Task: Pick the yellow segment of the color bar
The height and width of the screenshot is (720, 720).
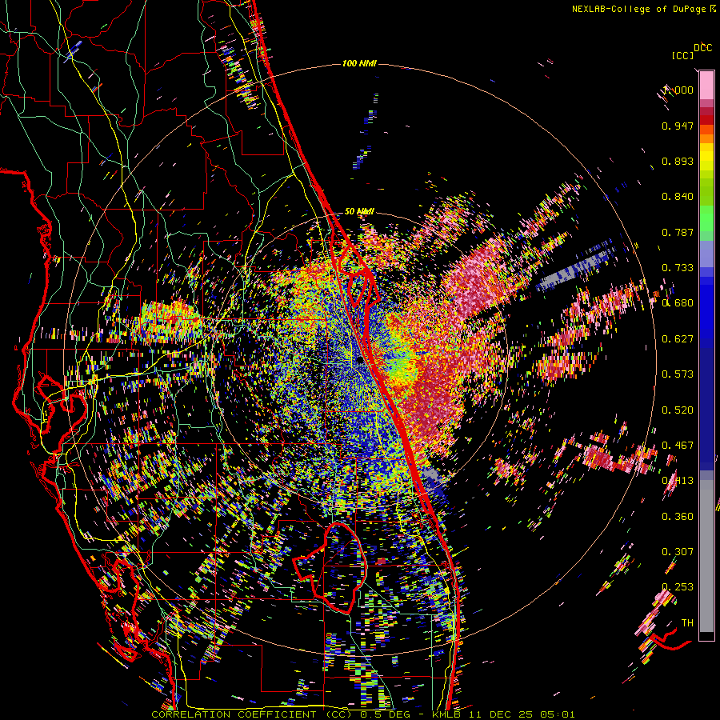Action: tap(706, 157)
